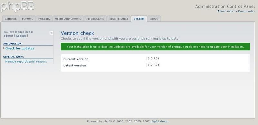
Task: Open Manage report/denial reasons
Action: coord(26,61)
